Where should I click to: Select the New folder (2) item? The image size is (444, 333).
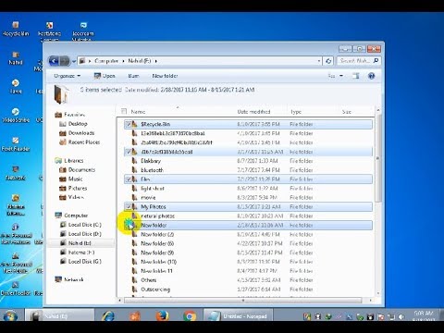pyautogui.click(x=157, y=234)
